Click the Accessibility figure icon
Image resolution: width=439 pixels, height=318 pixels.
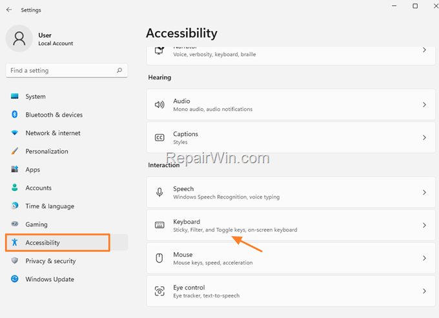point(15,242)
